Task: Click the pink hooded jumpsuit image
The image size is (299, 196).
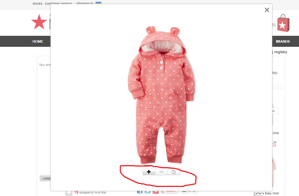Action: point(161,95)
